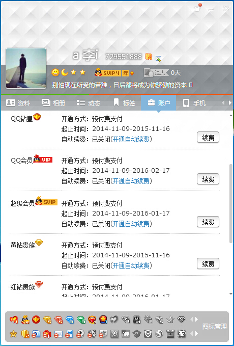
Task: Renew QQ钻皇 with 续费 button
Action: pos(208,137)
